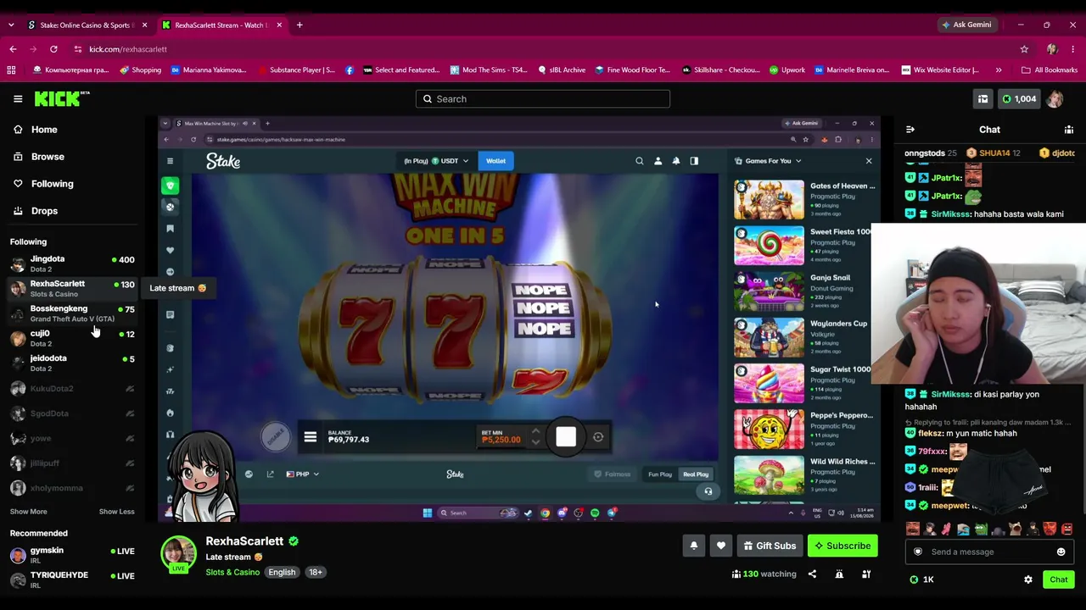Image resolution: width=1086 pixels, height=610 pixels.
Task: Click the All Bookmarks folder
Action: 1050,70
